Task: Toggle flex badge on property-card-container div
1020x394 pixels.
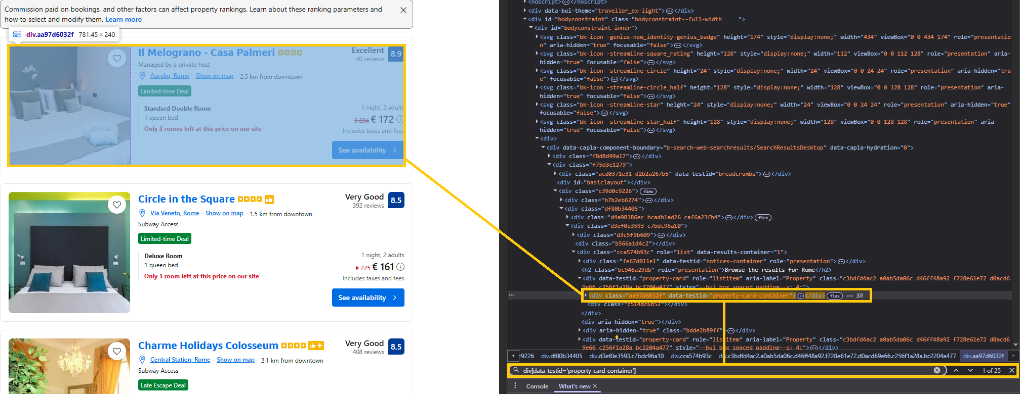Action: 835,296
